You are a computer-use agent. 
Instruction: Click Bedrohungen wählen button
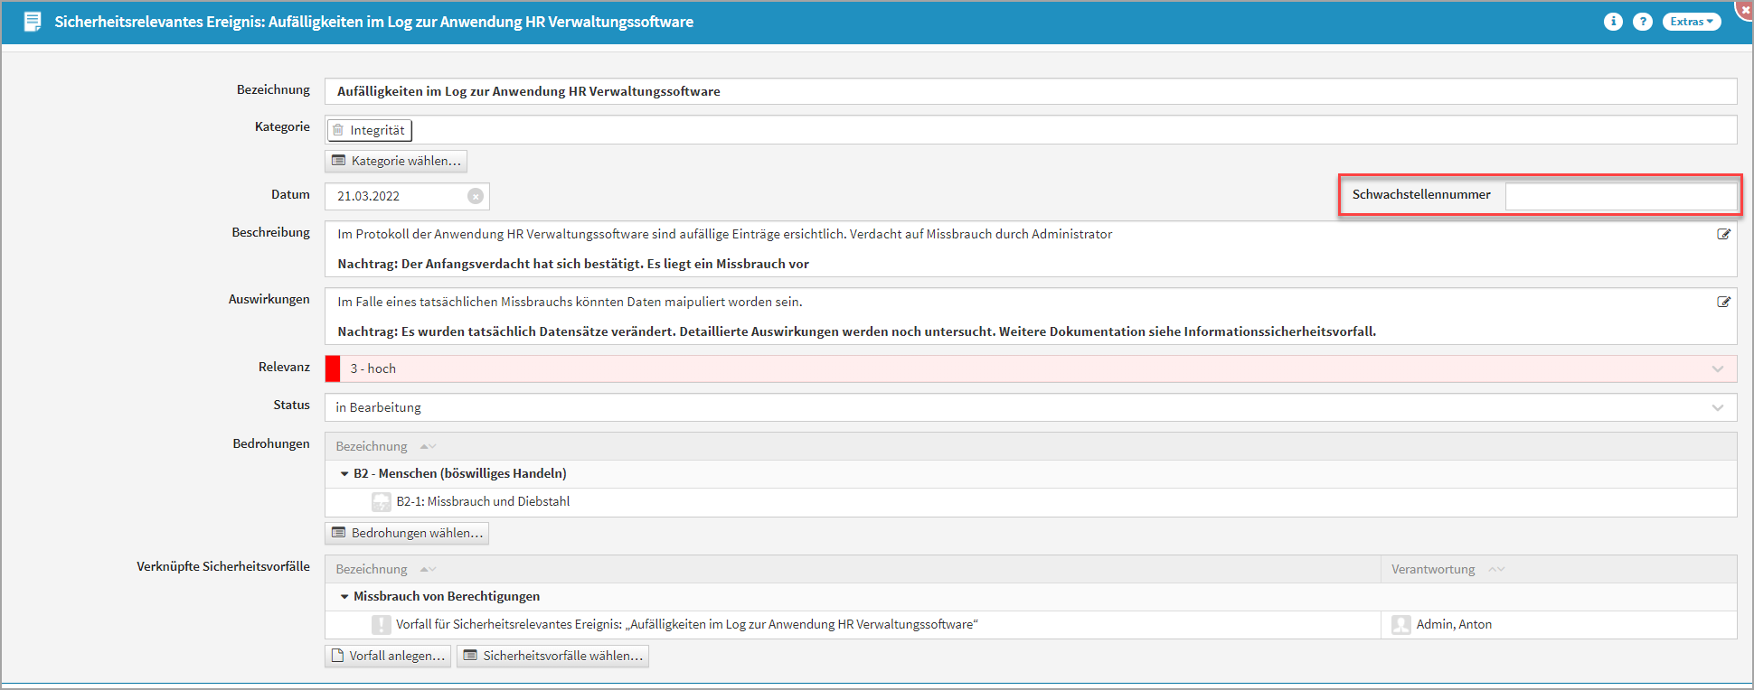pyautogui.click(x=407, y=533)
